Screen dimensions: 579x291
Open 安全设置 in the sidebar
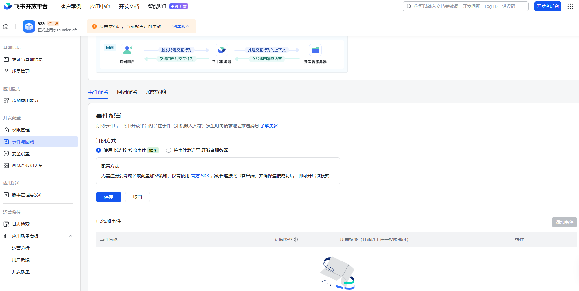21,154
